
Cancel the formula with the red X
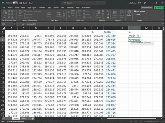tap(17, 24)
